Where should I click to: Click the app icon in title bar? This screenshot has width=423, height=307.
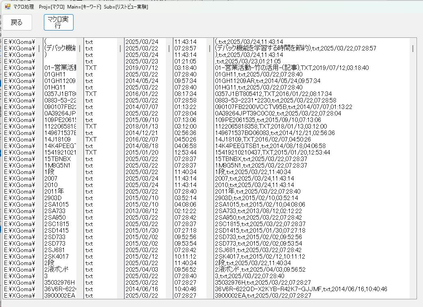click(7, 7)
